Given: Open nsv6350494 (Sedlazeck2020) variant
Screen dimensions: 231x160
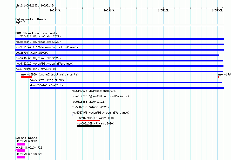Looking at the screenshot, I should (x=36, y=69).
